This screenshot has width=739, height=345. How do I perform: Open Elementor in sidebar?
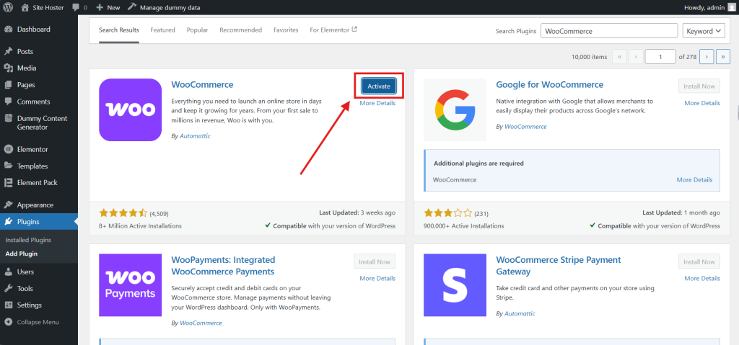click(x=32, y=149)
